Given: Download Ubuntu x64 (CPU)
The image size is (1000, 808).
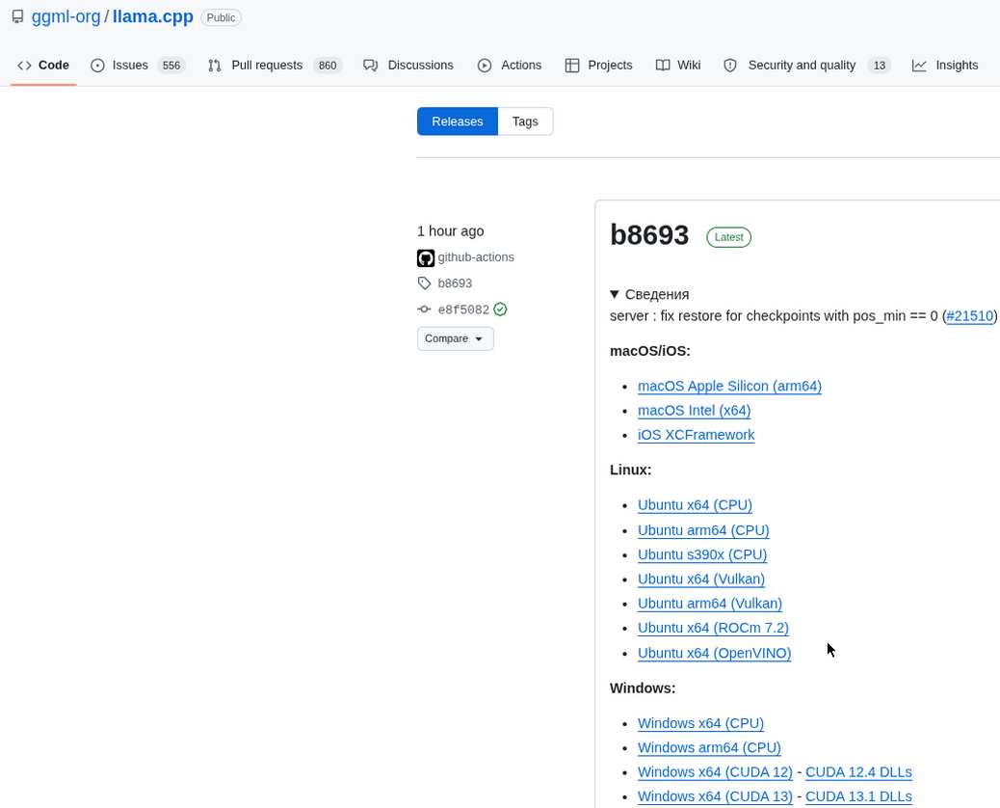Looking at the screenshot, I should tap(695, 505).
